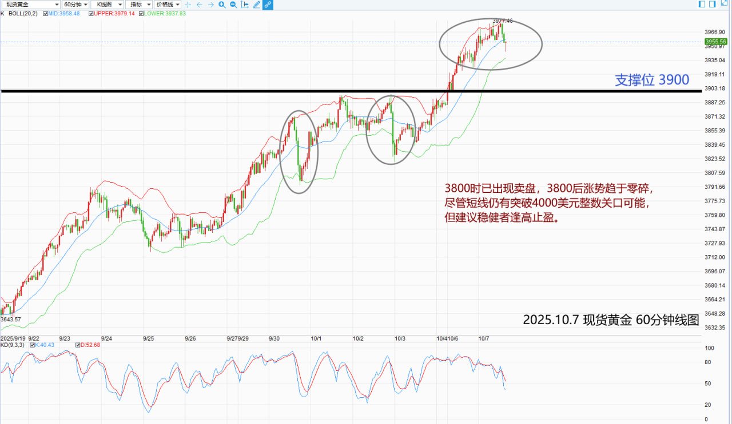Toggle the blue chain link icon
Image resolution: width=732 pixels, height=424 pixels.
(268, 5)
